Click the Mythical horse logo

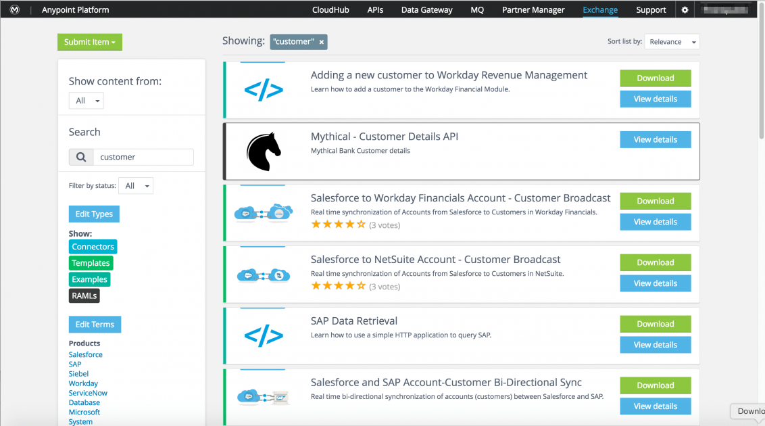tap(263, 150)
